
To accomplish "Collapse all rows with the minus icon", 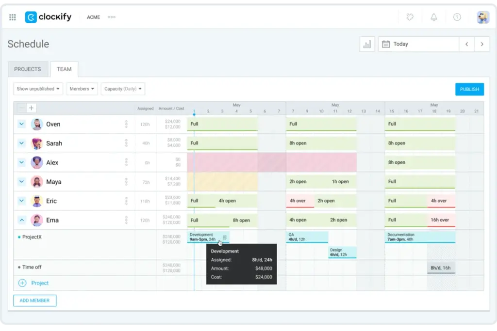I will [21, 108].
